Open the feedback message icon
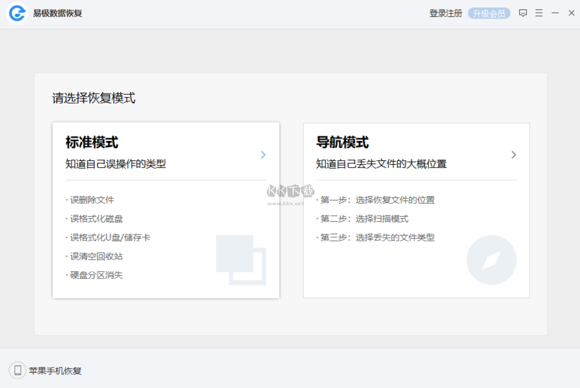The image size is (580, 388). click(523, 13)
